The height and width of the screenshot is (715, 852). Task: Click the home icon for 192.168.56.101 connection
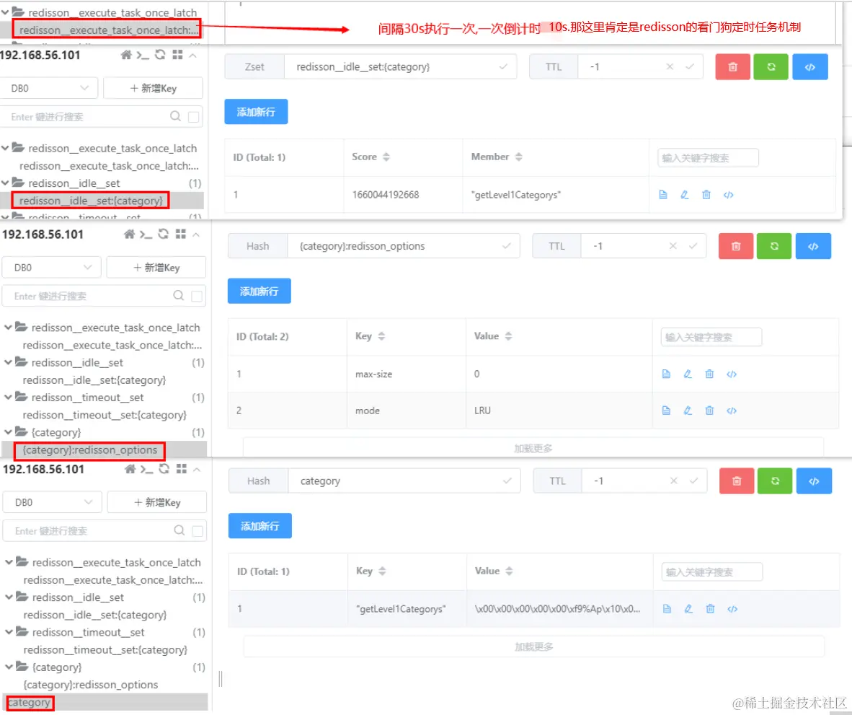click(127, 56)
